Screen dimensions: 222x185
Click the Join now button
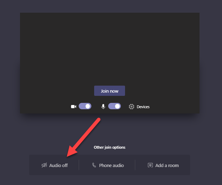click(110, 91)
